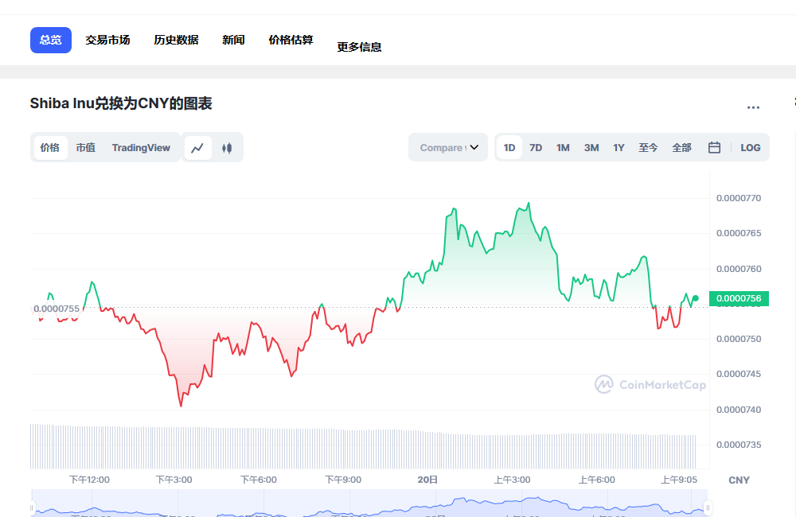
Task: Toggle logarithmic scale with LOG
Action: 751,147
